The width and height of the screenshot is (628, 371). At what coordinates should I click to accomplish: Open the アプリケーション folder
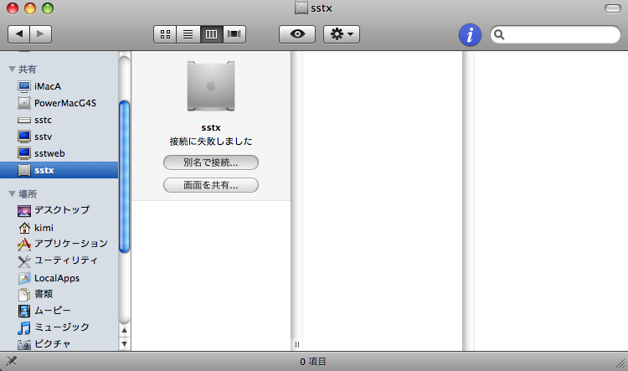[70, 244]
